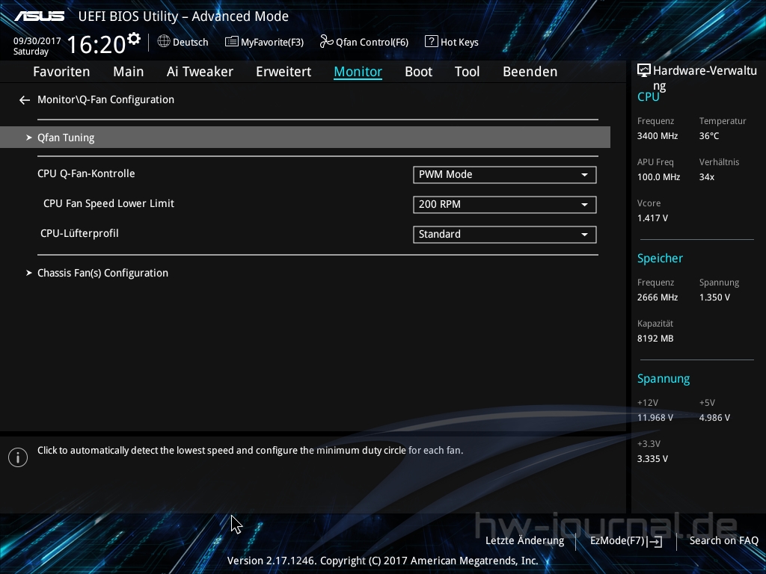The width and height of the screenshot is (766, 574).
Task: Open the Ai Tweaker tab
Action: [200, 72]
